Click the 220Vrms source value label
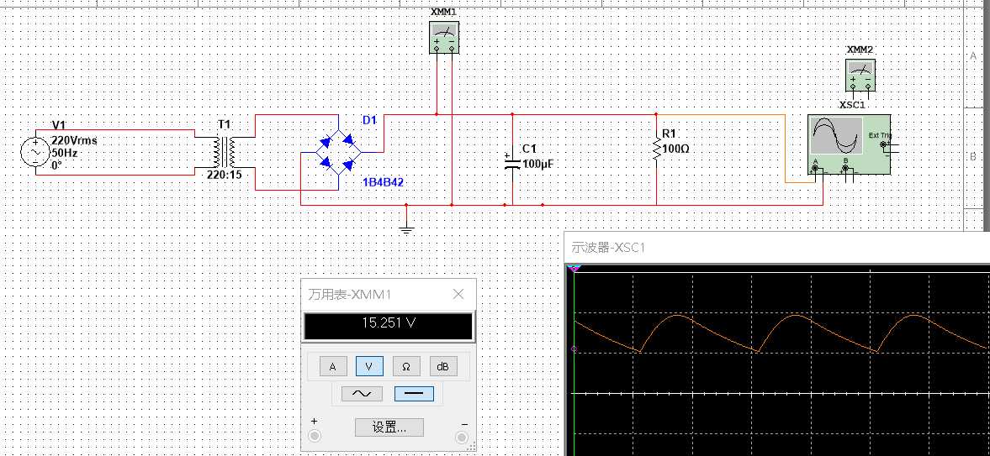 pos(74,140)
